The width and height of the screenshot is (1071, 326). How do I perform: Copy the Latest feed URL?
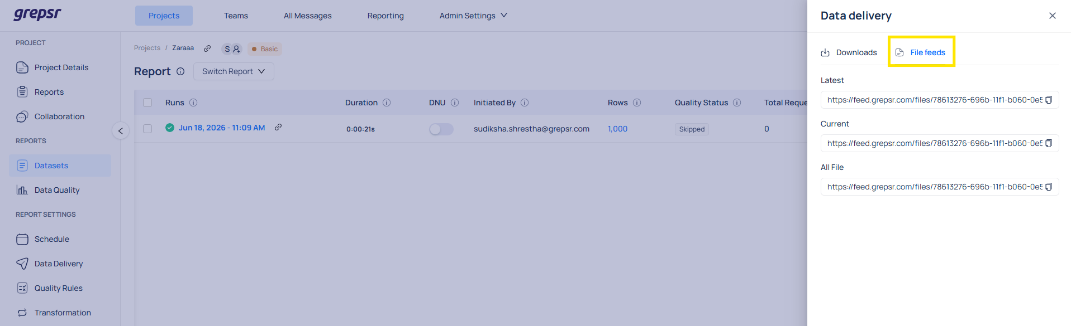[x=1049, y=100]
